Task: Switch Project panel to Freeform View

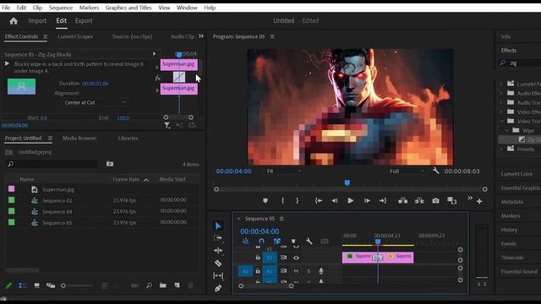Action: (51, 285)
